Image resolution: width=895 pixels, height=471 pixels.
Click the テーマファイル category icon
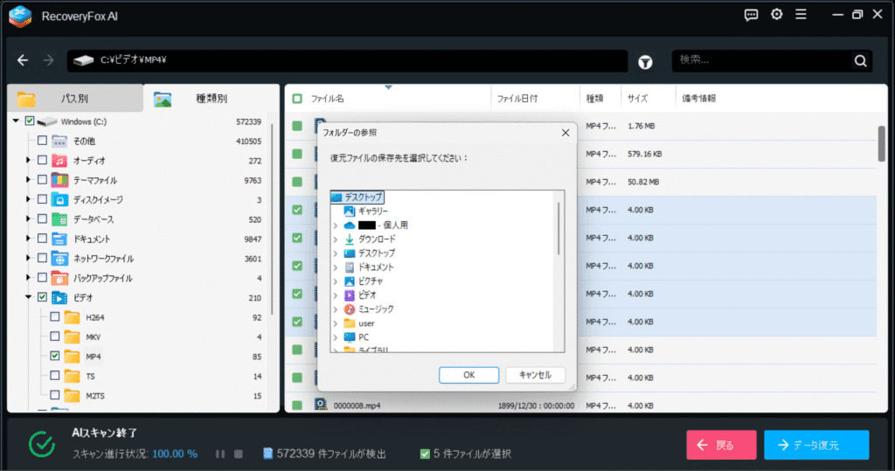pos(59,180)
